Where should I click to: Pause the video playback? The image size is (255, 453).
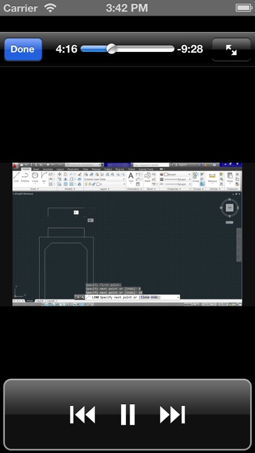click(x=128, y=414)
